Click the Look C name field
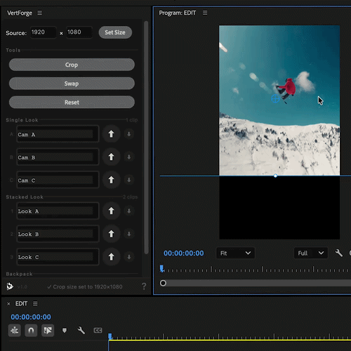The width and height of the screenshot is (351, 351). tap(58, 257)
